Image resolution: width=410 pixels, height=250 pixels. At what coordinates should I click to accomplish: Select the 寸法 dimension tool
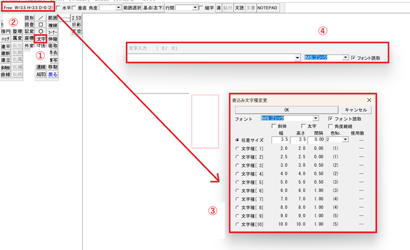pos(41,45)
